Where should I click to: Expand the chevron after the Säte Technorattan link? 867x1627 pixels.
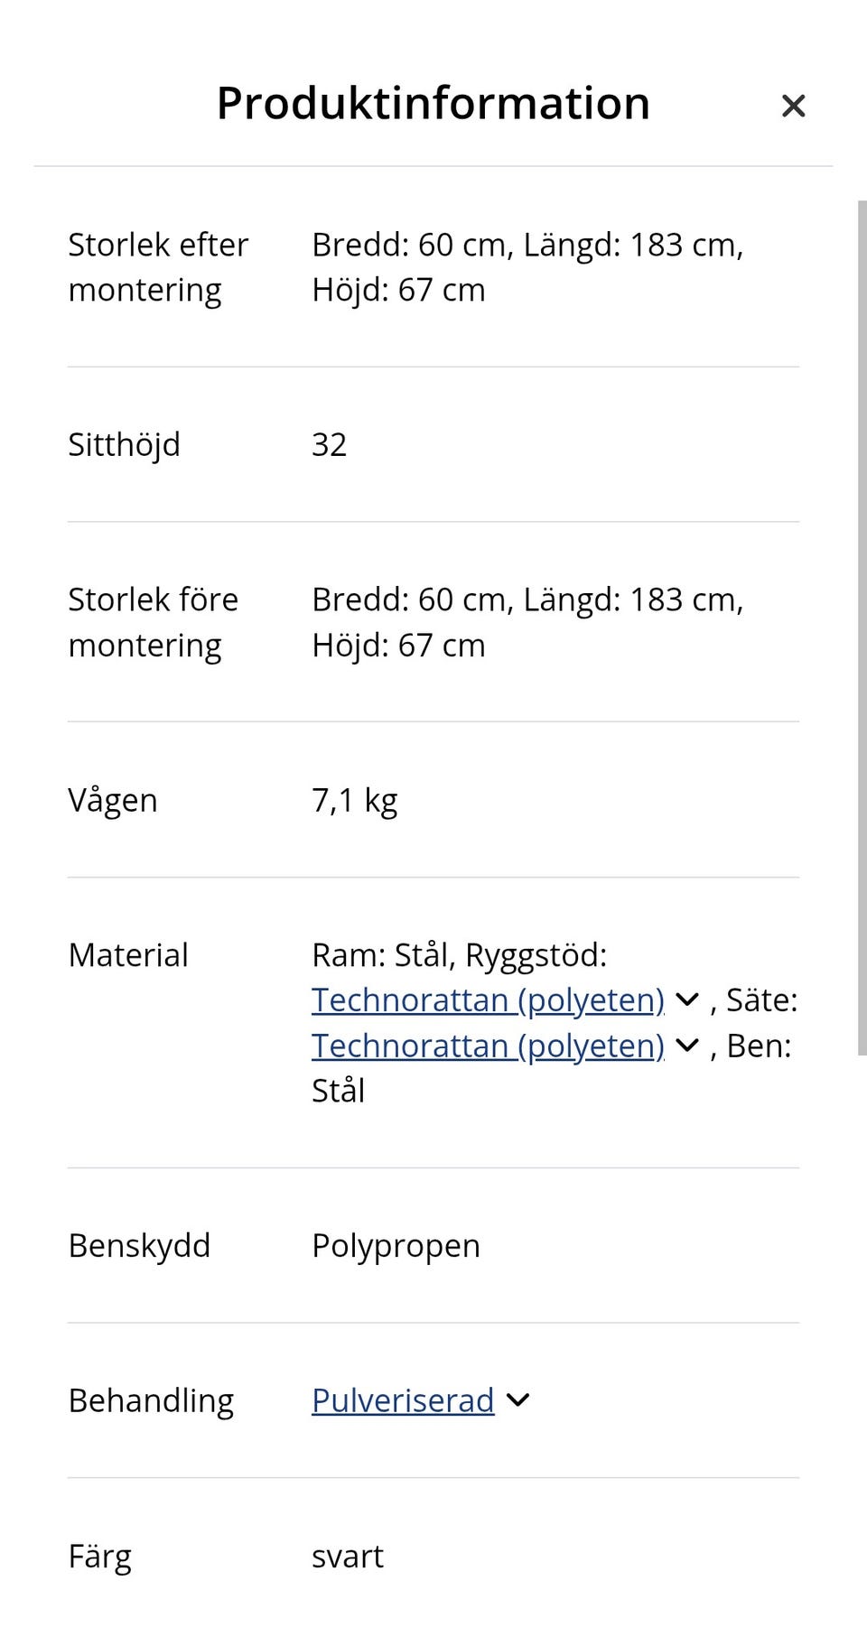[687, 1046]
